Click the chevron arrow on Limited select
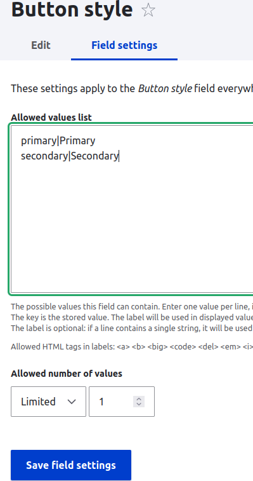Viewport: 253px width, 481px height. [x=72, y=402]
